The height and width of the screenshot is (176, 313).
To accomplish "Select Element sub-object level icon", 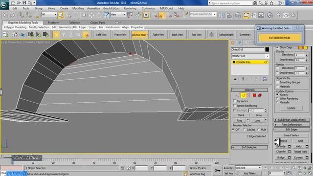I will (x=260, y=95).
